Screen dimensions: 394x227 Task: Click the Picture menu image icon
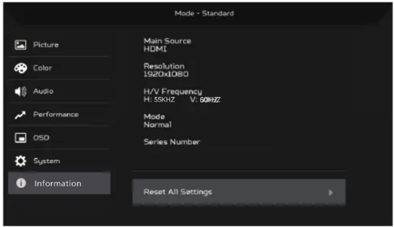(x=20, y=45)
